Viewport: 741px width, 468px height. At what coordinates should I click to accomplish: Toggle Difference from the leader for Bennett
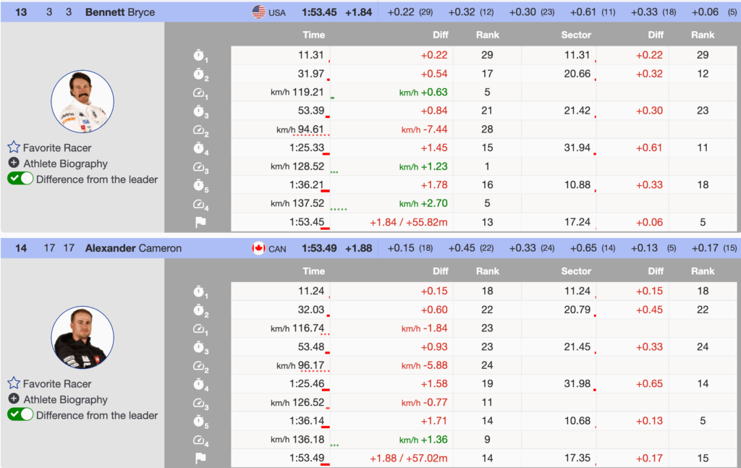pos(20,179)
